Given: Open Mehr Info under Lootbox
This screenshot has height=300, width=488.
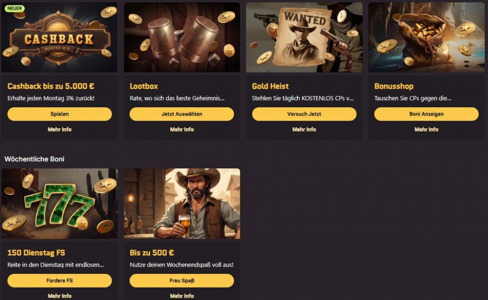Looking at the screenshot, I should (182, 129).
